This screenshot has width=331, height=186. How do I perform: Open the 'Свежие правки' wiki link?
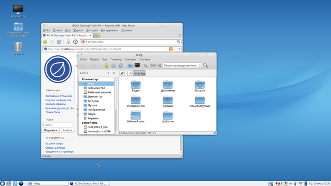click(x=55, y=104)
